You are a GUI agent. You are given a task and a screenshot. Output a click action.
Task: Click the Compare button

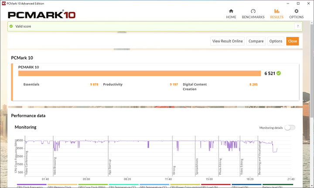(256, 41)
